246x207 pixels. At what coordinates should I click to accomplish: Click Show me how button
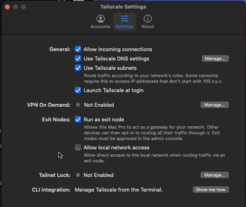(211, 190)
